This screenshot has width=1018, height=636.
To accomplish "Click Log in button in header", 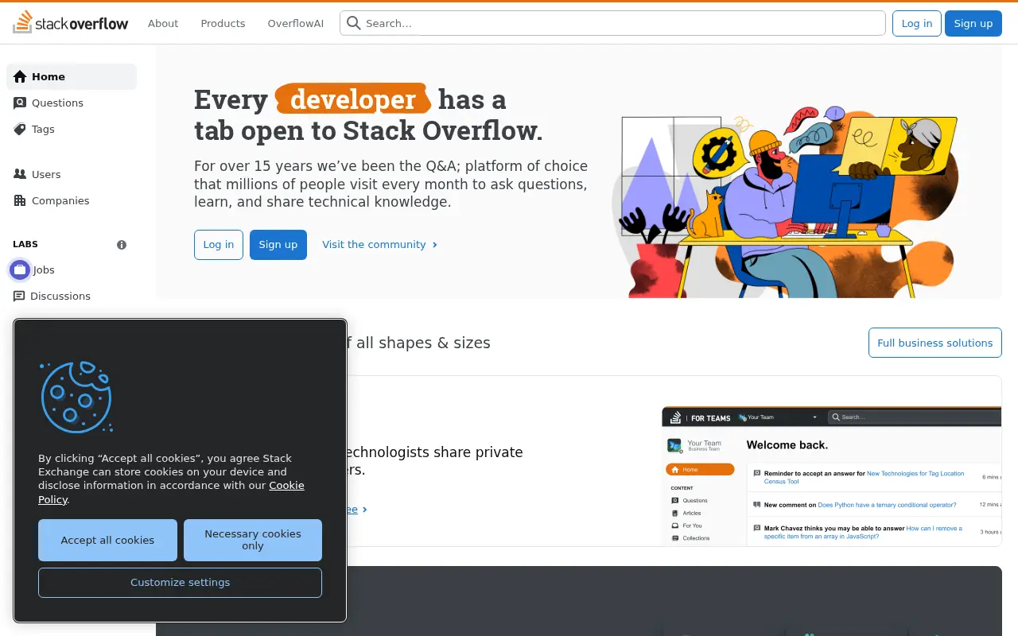I will [x=917, y=23].
